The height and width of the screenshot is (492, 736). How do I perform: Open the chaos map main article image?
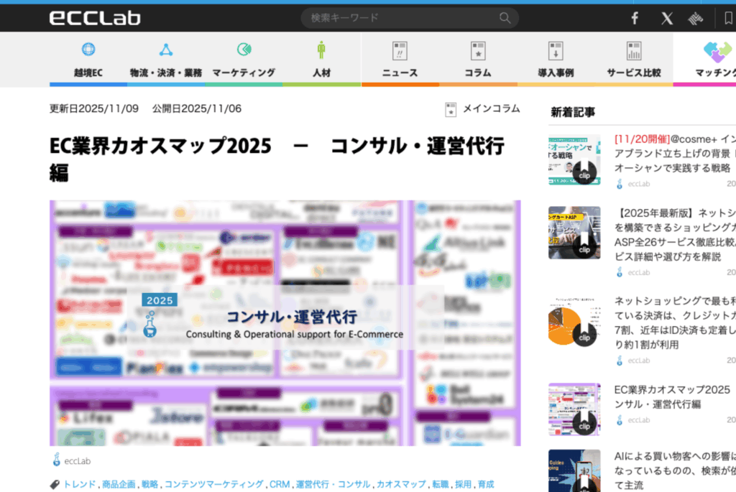(x=285, y=322)
